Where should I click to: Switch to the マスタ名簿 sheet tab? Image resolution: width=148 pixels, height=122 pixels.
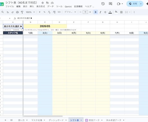(x=37, y=120)
